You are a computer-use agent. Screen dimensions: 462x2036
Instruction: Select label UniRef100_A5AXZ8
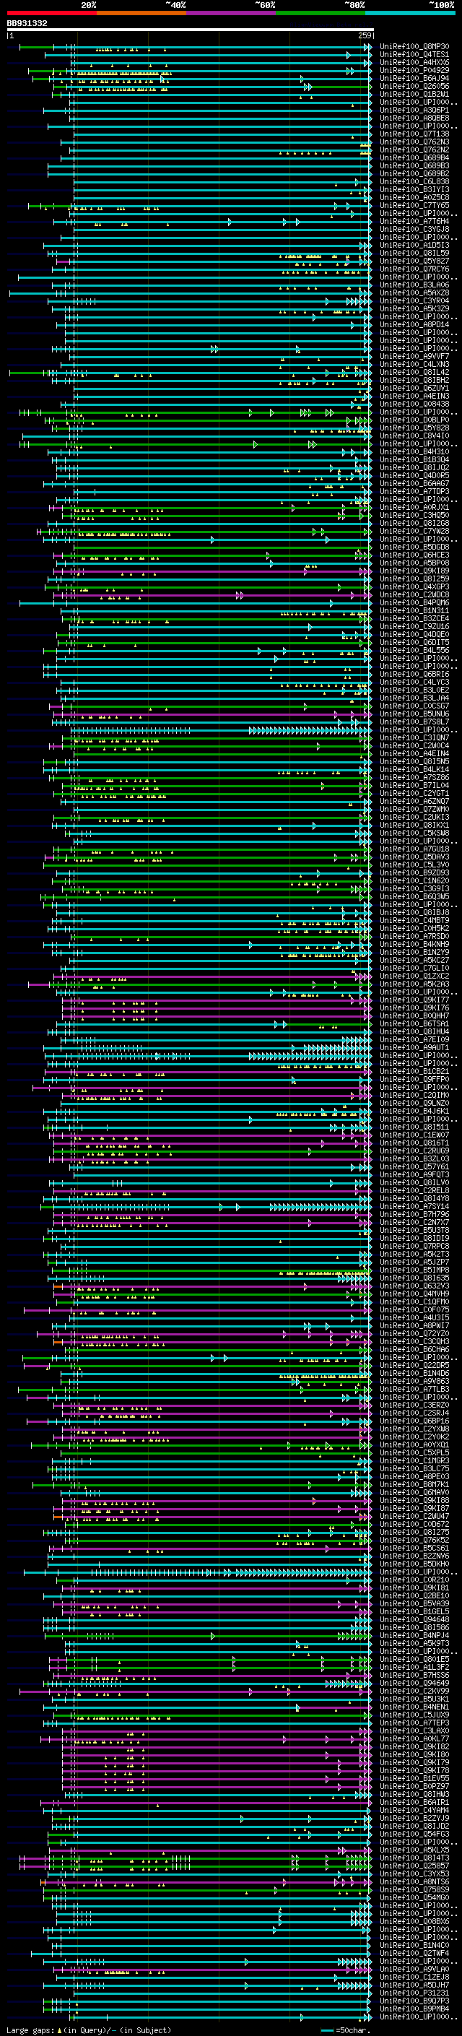[414, 293]
